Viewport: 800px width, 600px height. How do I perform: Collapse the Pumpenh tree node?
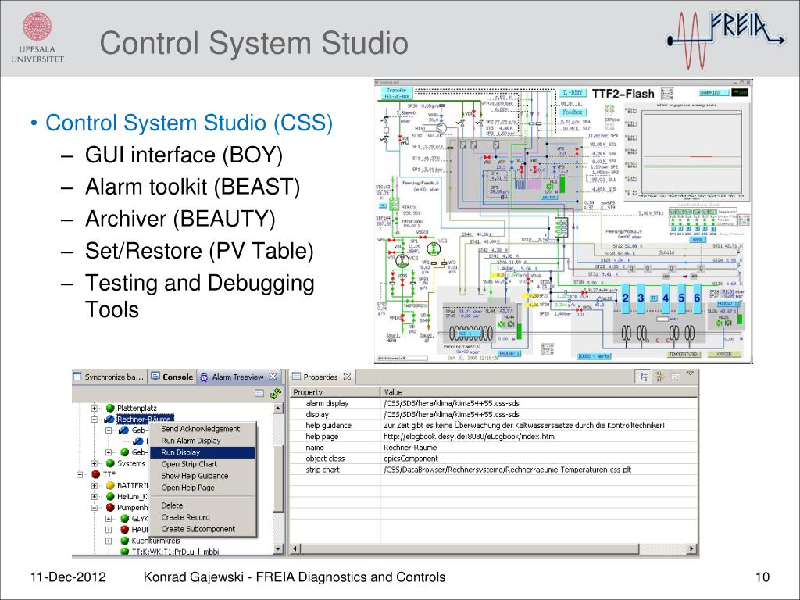(x=95, y=508)
